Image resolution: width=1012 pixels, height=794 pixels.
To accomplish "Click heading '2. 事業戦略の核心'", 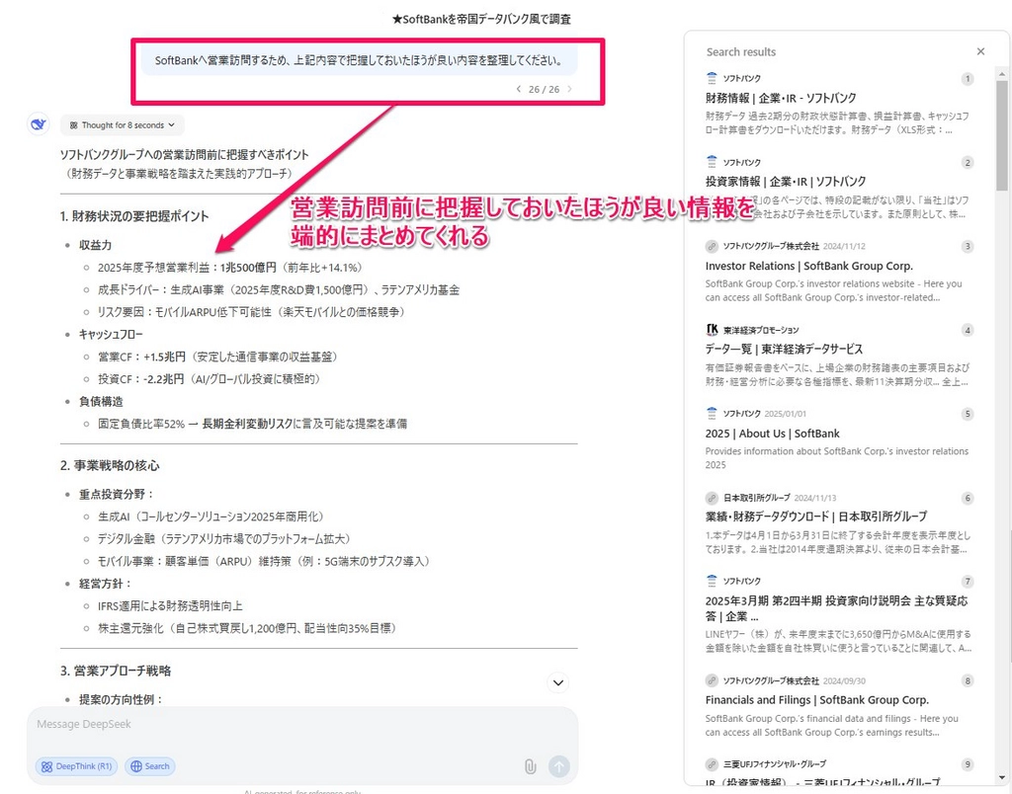I will tap(110, 466).
